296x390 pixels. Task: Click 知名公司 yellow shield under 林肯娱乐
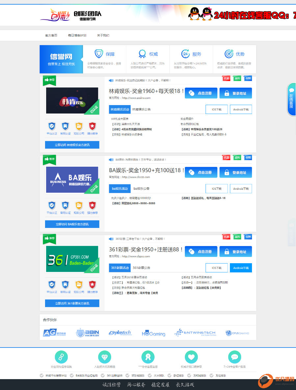point(79,126)
